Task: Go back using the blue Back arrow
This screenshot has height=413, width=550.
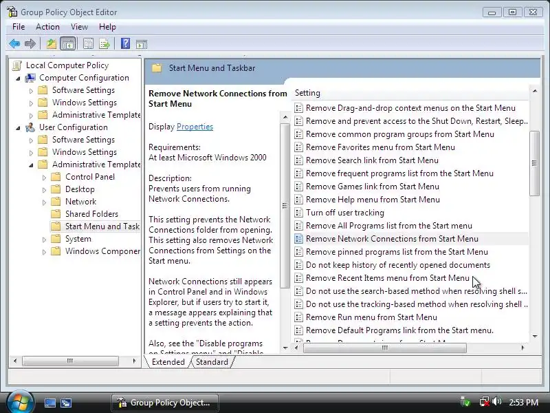Action: pos(14,44)
